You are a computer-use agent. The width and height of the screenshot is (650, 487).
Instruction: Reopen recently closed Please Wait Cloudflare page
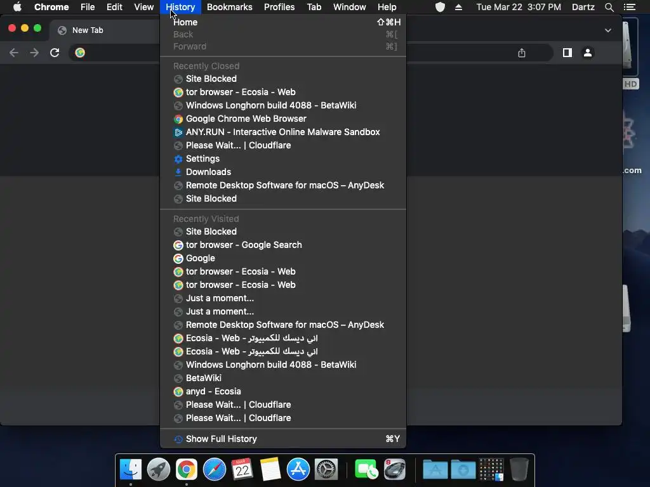pyautogui.click(x=283, y=145)
